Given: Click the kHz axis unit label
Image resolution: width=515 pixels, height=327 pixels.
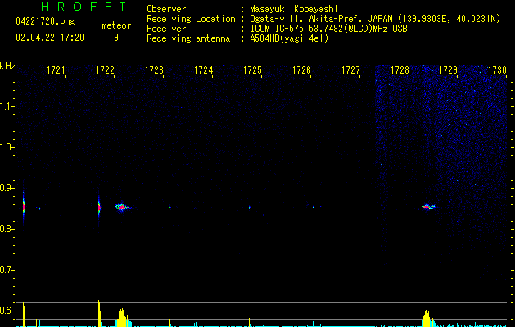Looking at the screenshot, I should (7, 66).
